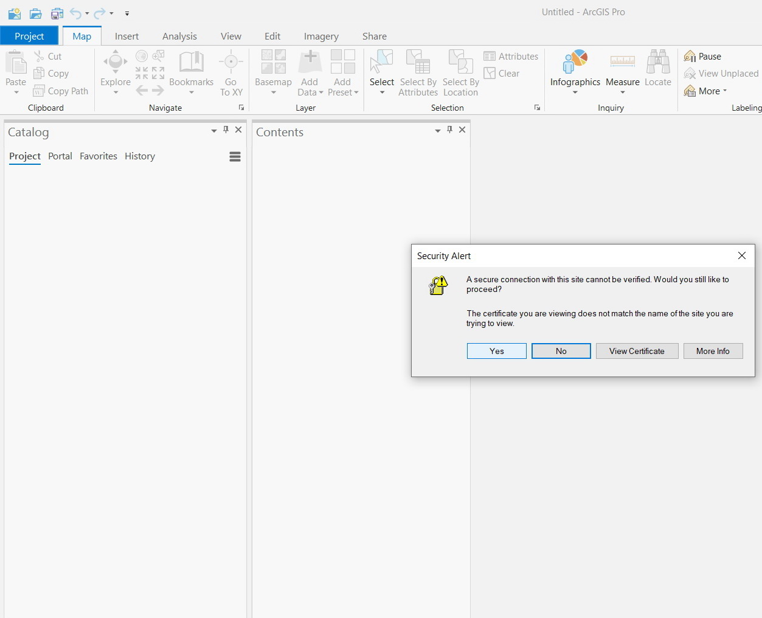This screenshot has width=762, height=618.
Task: Toggle Pause labeling
Action: click(x=702, y=56)
